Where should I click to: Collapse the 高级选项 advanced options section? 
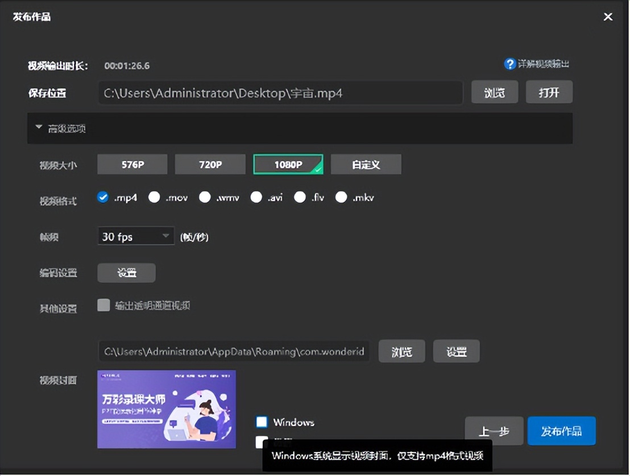(60, 128)
